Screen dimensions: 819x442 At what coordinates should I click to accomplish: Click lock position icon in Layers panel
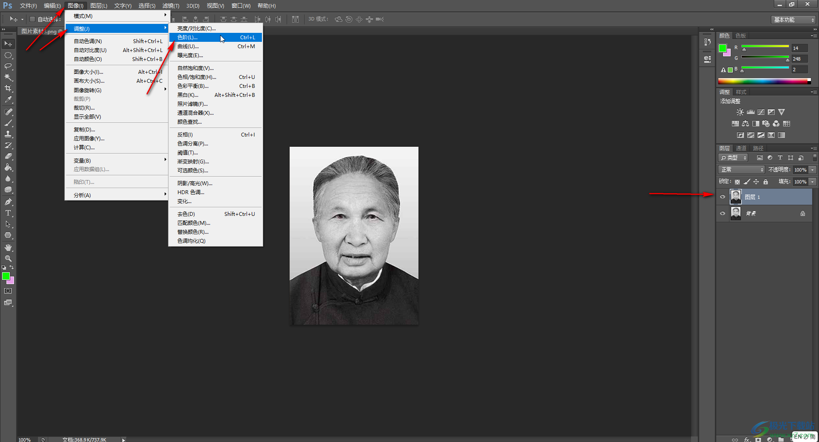pyautogui.click(x=756, y=182)
